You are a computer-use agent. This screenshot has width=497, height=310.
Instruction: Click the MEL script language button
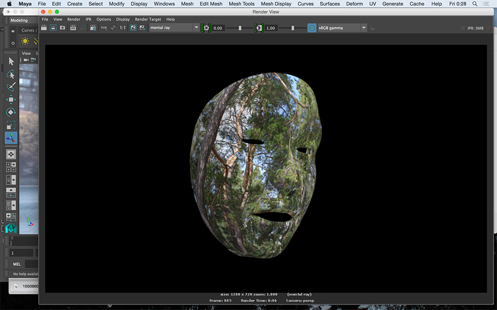click(x=17, y=264)
